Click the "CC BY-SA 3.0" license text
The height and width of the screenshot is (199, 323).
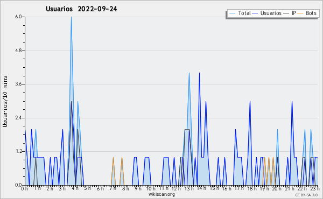tap(306, 195)
